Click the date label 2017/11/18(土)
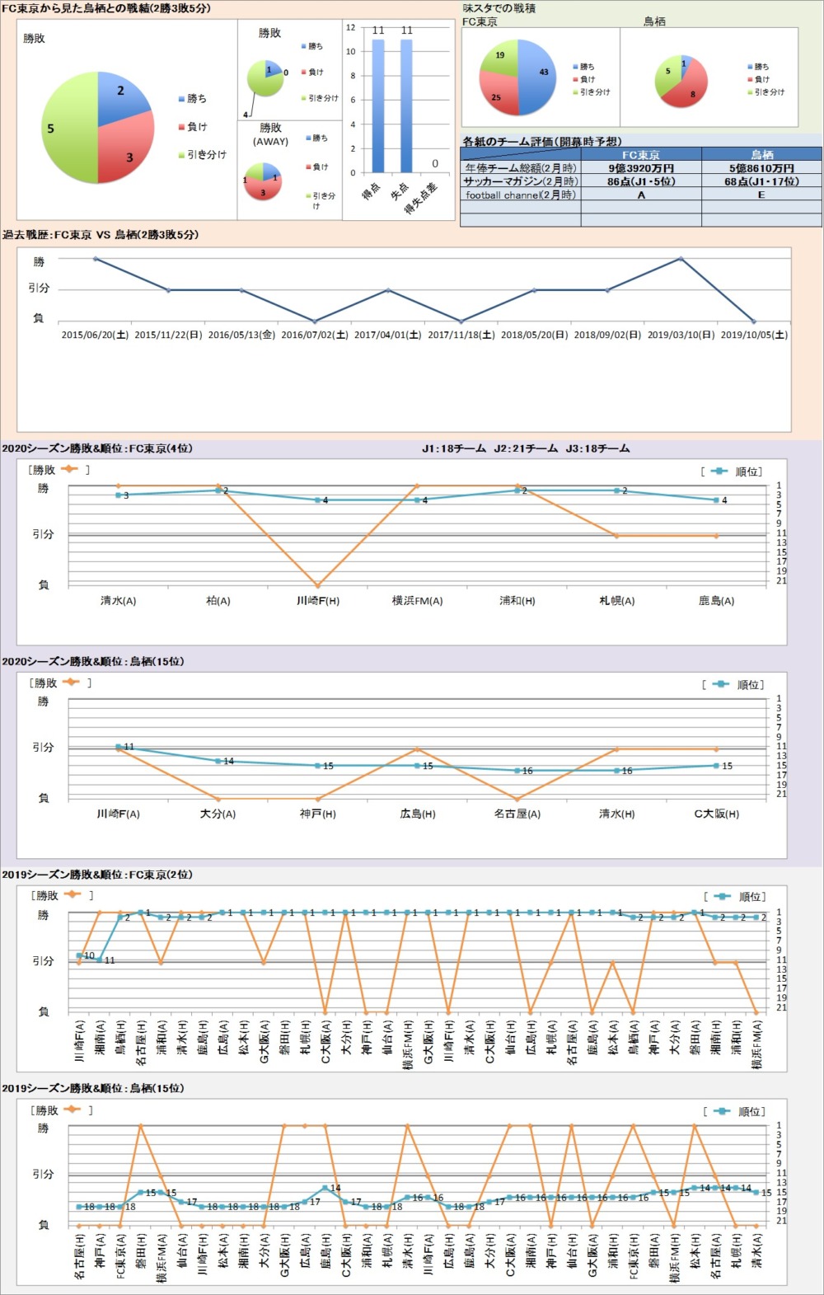Viewport: 824px width, 1295px height. (461, 335)
